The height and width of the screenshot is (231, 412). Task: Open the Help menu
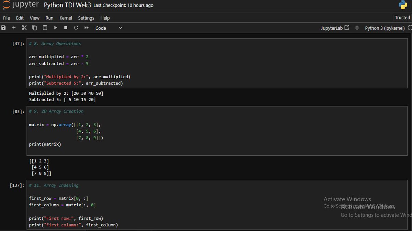pos(105,18)
